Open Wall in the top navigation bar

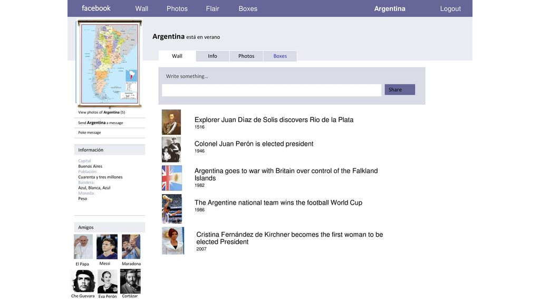point(141,8)
